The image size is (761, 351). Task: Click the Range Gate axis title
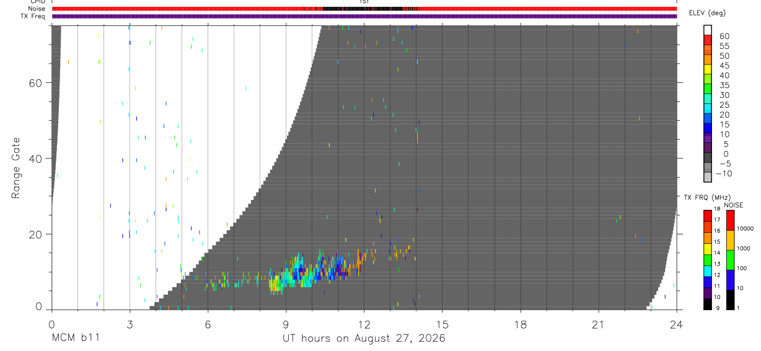[x=16, y=168]
